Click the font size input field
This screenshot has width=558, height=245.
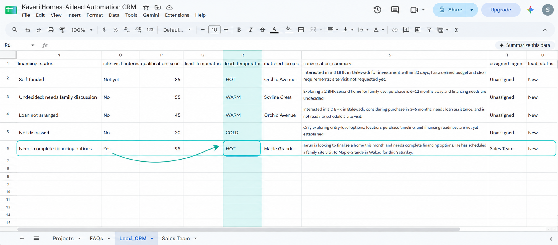(x=214, y=30)
